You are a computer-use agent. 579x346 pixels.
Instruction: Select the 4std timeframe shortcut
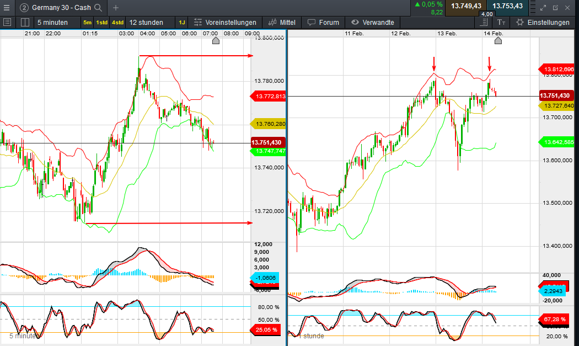pos(118,23)
